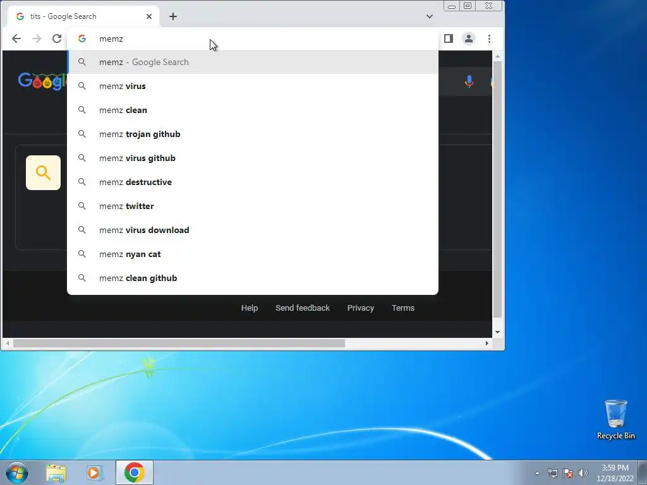Open the Action Center flag icon
The image size is (647, 485).
pos(568,473)
